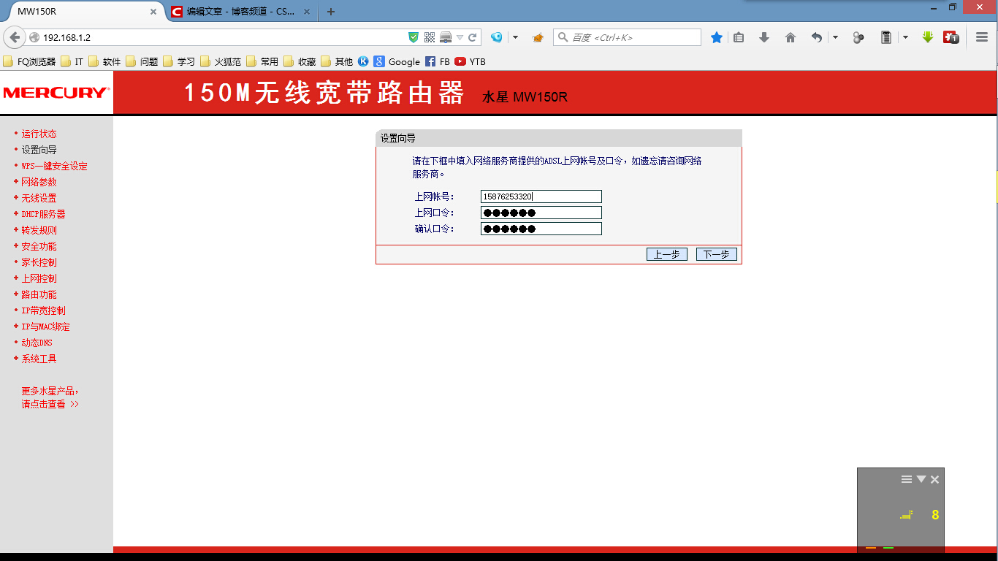Bookmark this page with the blue star
This screenshot has width=998, height=561.
717,37
